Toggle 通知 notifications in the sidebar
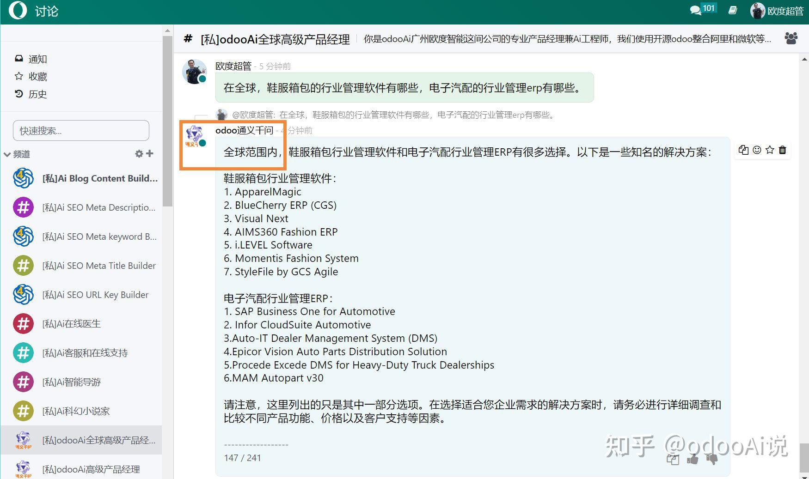Screen dimensions: 809x479 coord(37,58)
